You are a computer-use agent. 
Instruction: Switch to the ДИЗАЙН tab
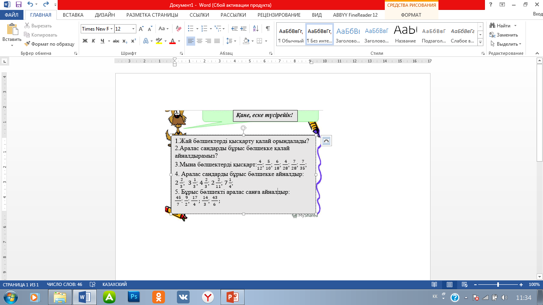pos(105,15)
